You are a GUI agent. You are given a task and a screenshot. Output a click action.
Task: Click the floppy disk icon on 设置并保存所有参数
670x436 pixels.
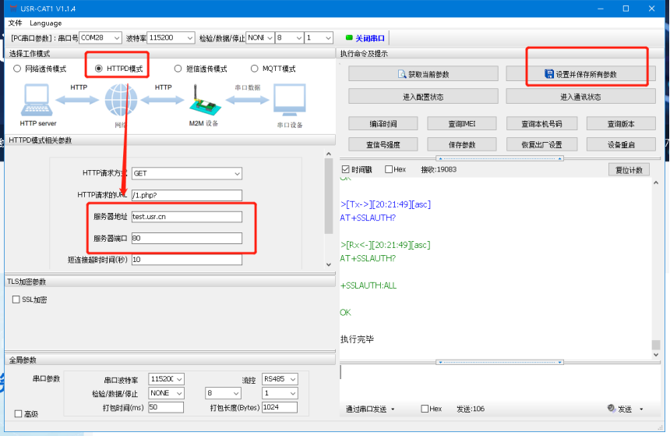[548, 74]
